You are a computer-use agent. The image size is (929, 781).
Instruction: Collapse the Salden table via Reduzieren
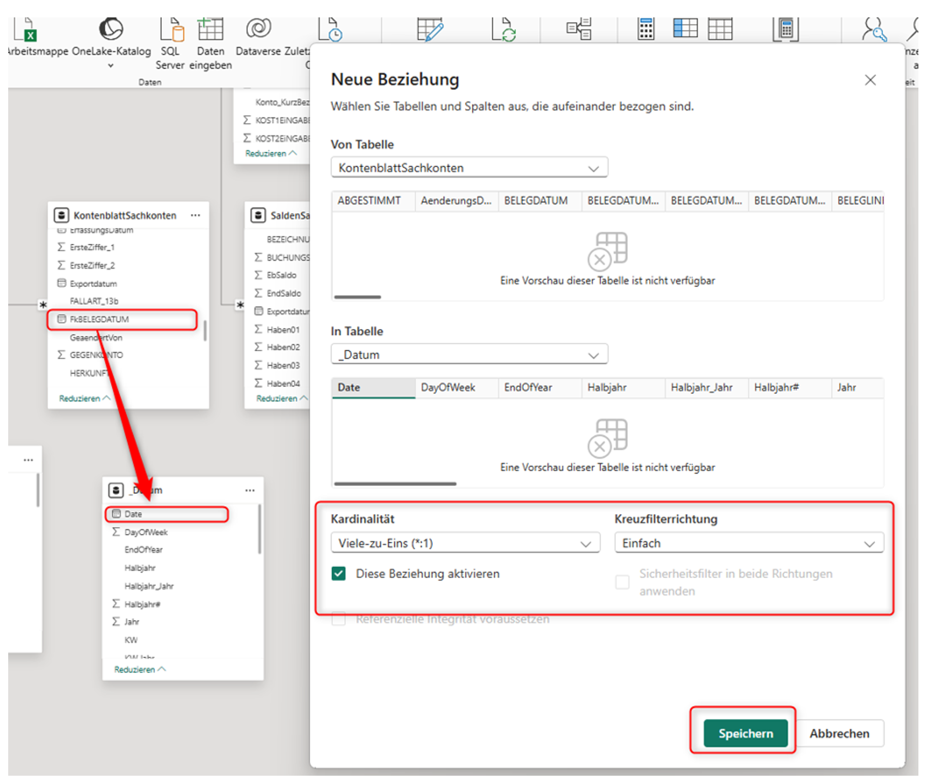tap(281, 398)
